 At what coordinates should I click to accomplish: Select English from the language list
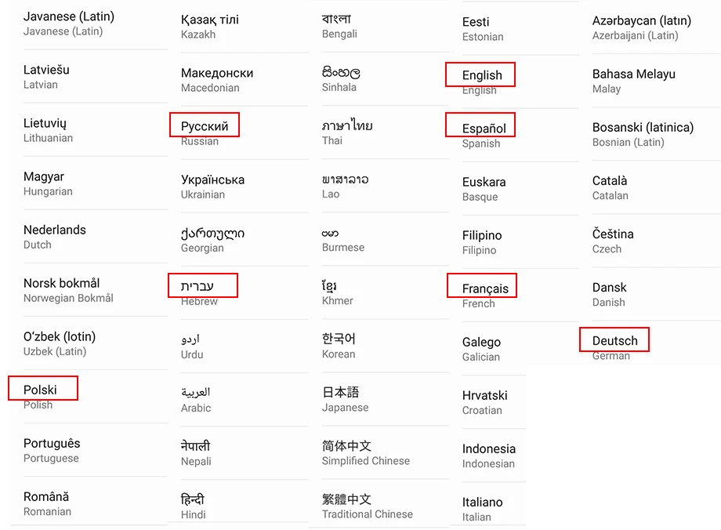click(482, 75)
